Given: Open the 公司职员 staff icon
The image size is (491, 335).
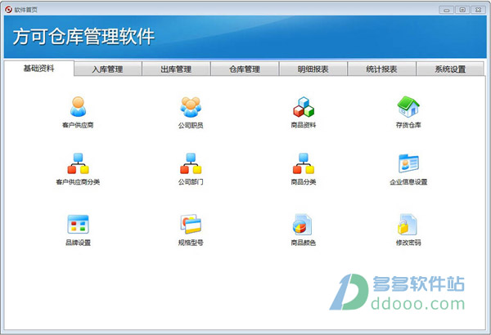Looking at the screenshot, I should tap(191, 107).
